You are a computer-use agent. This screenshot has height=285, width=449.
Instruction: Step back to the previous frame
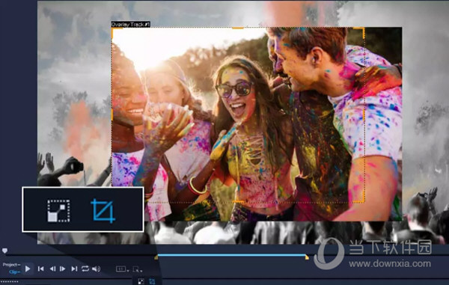click(x=52, y=269)
